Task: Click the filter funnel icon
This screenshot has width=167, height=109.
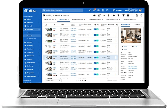Action: [x=123, y=16]
